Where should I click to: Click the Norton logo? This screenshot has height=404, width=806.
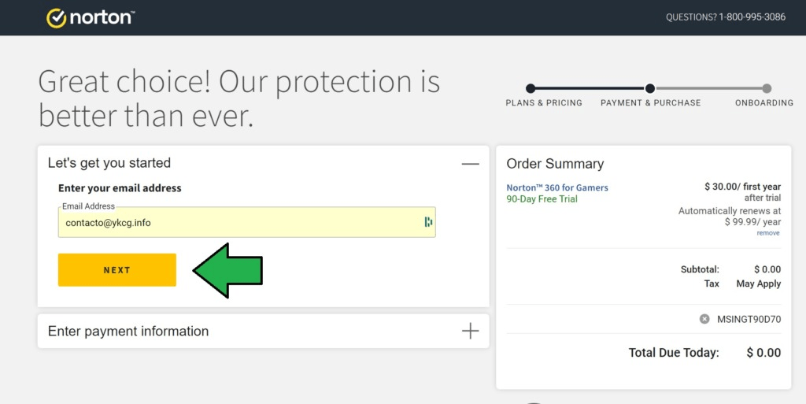[91, 18]
